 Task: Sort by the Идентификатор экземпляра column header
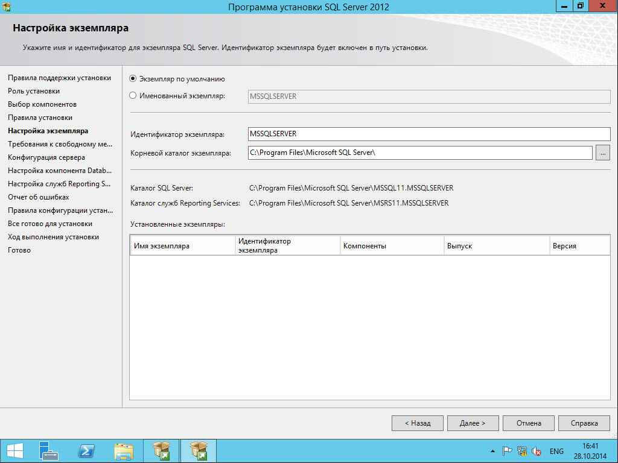click(287, 246)
